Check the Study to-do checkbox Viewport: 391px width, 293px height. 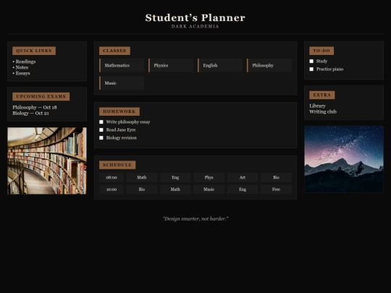tap(311, 61)
